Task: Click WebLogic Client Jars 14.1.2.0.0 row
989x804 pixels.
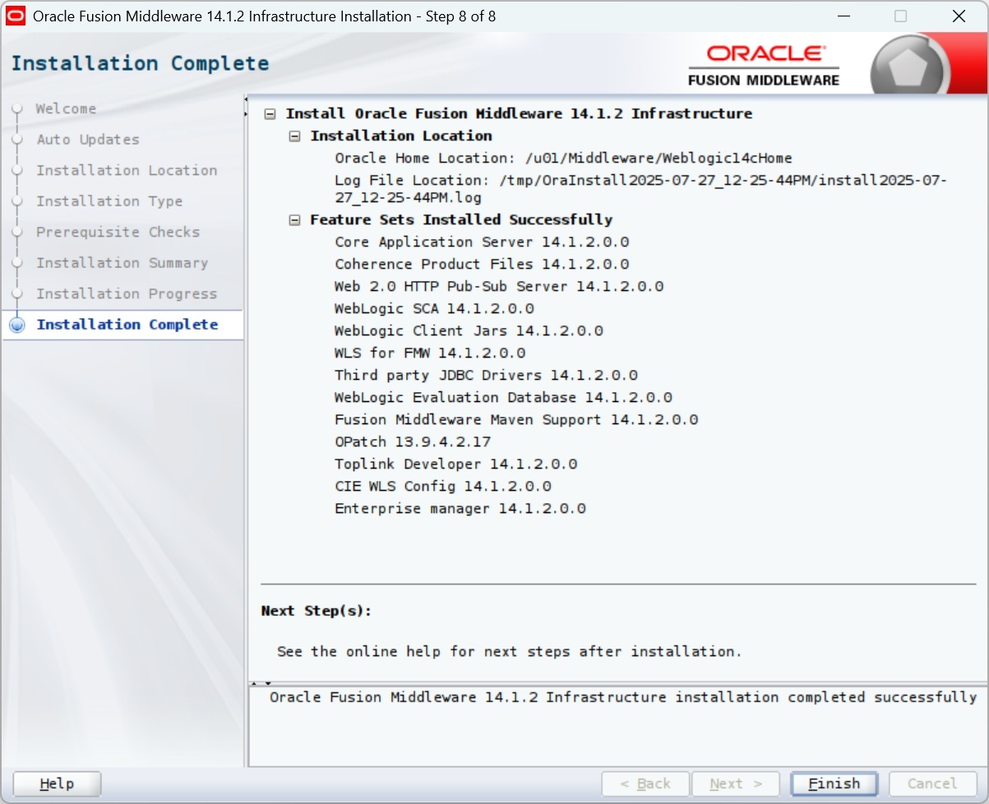Action: click(469, 330)
